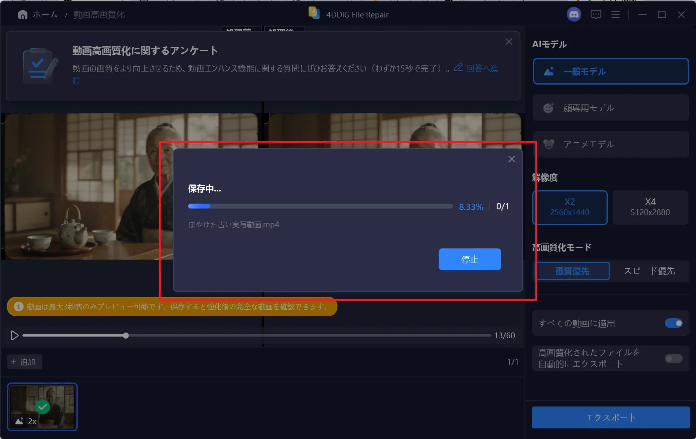Click the エクスポート button

[611, 417]
